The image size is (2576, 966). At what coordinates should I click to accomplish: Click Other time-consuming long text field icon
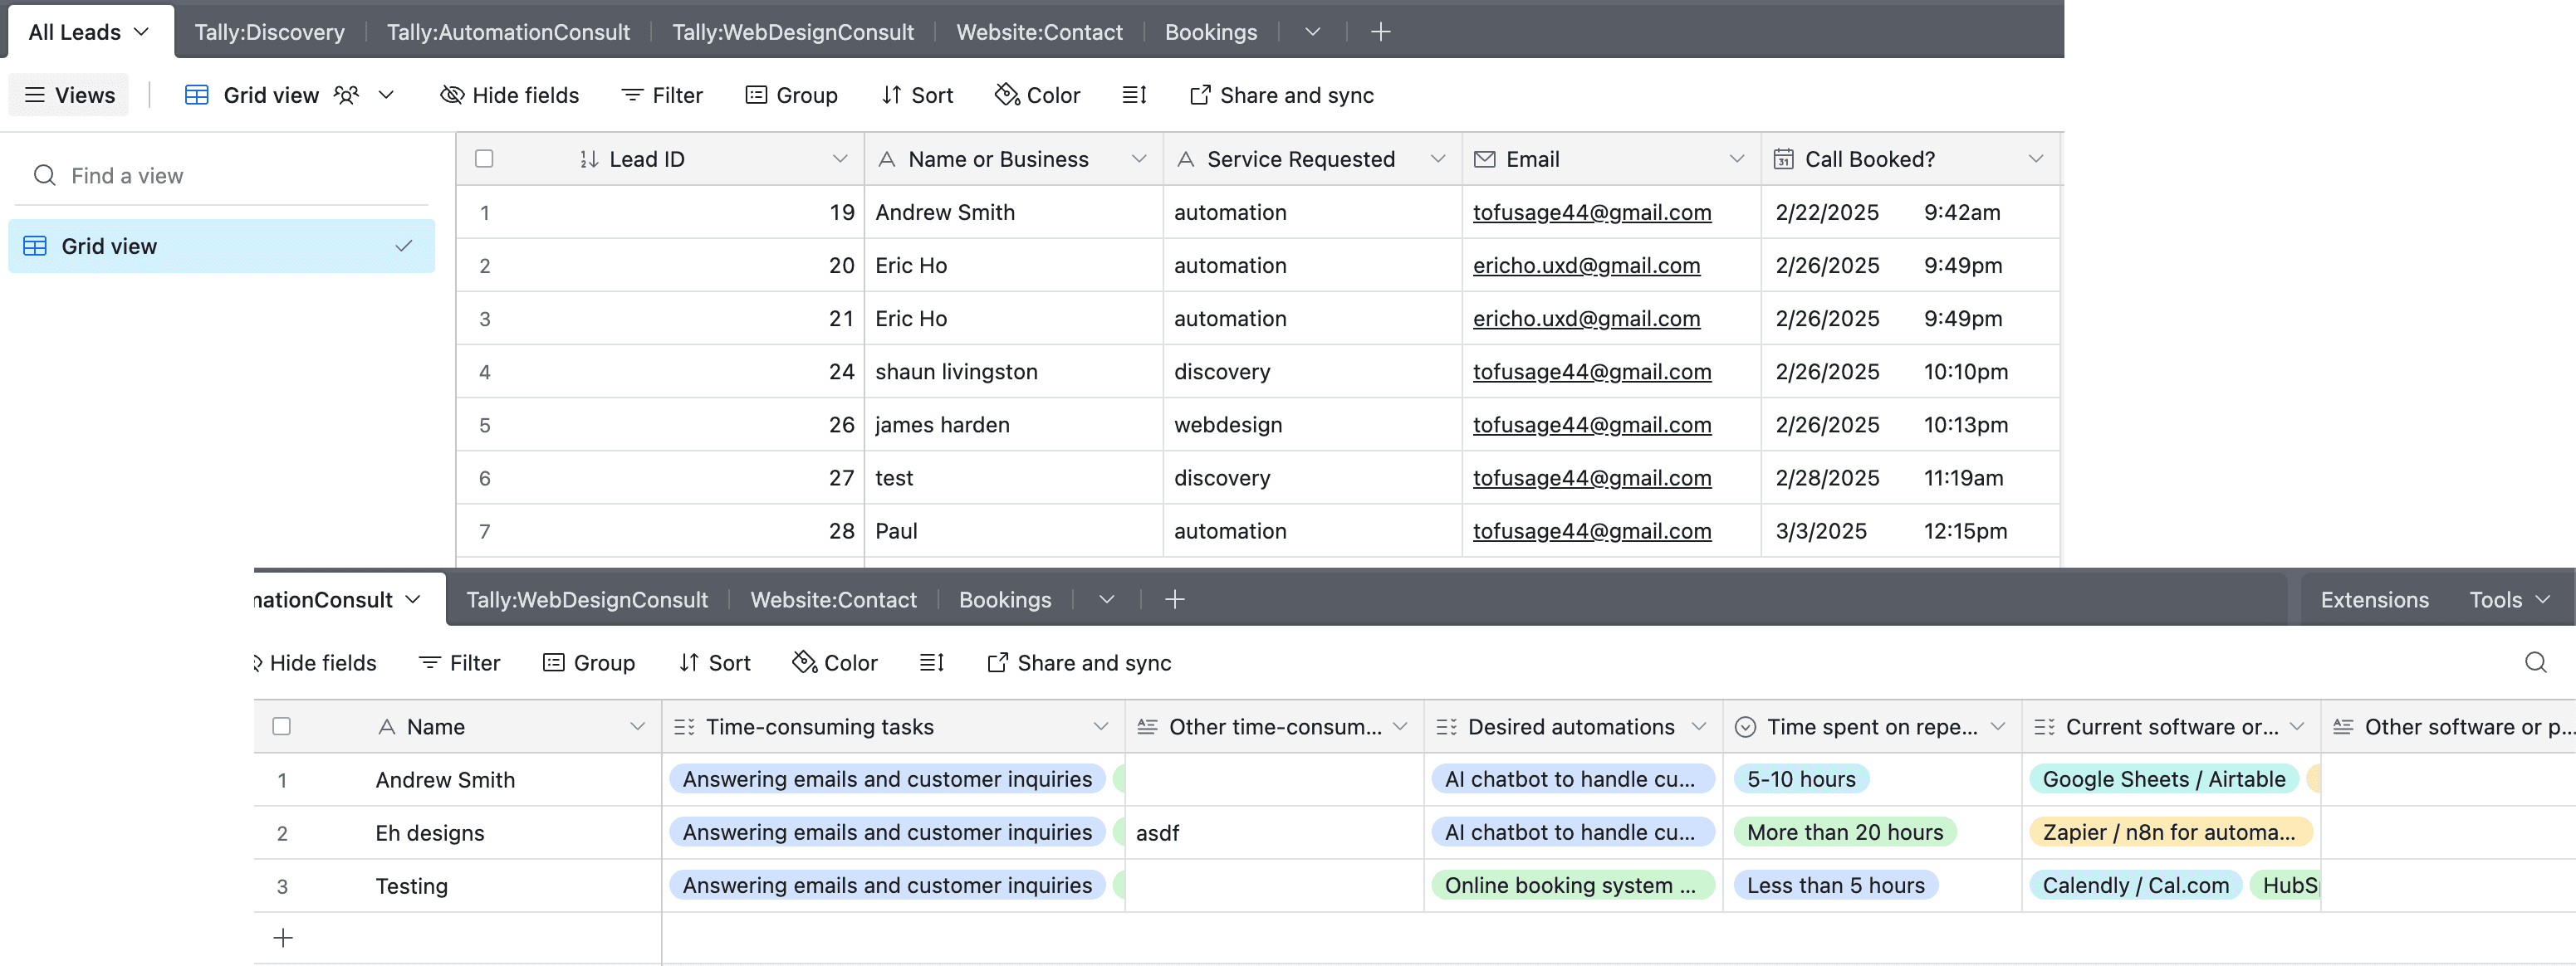pos(1147,726)
